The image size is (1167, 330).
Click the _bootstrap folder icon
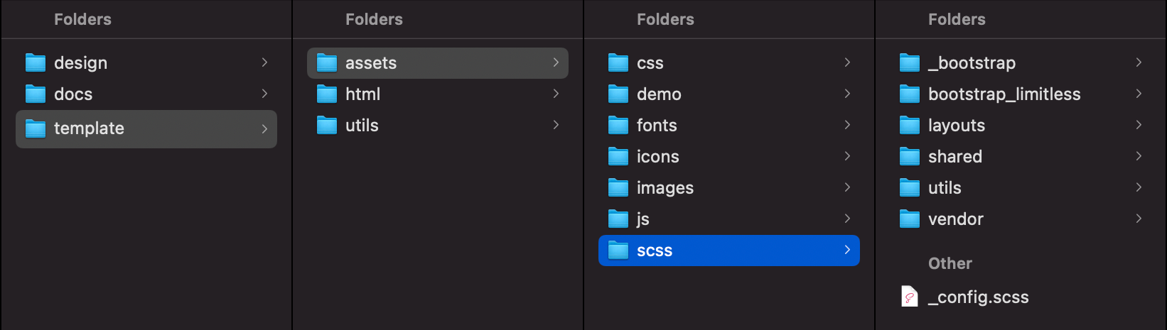click(910, 63)
